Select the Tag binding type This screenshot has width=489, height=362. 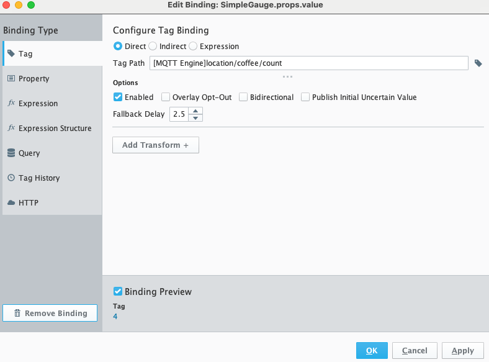point(52,53)
